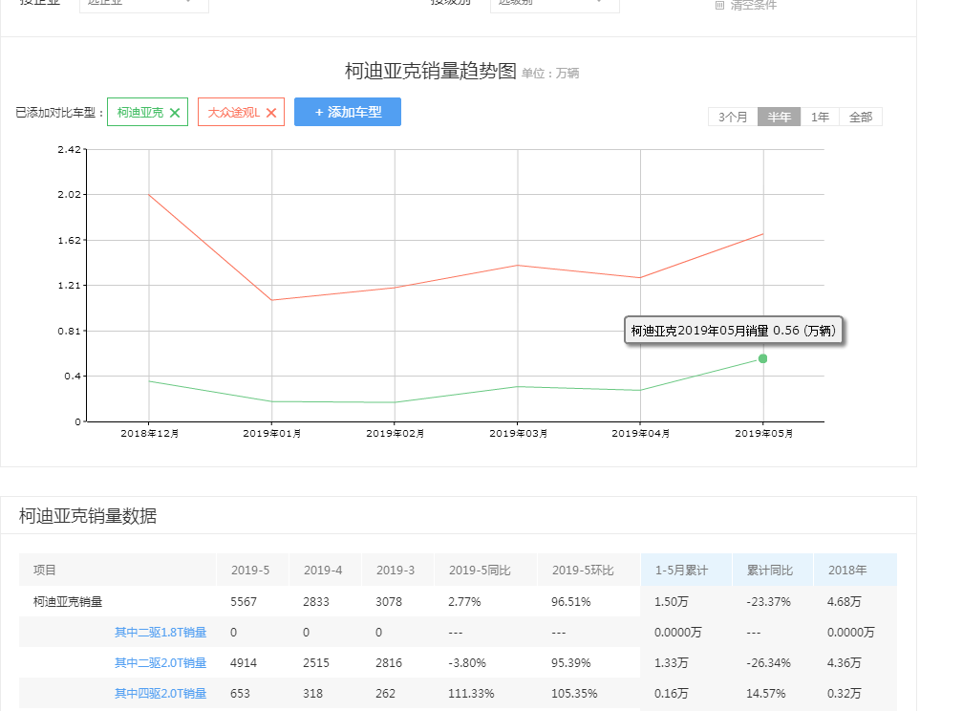Click the green May 2019 data point marker
Viewport: 963px width, 711px height.
pyautogui.click(x=761, y=358)
